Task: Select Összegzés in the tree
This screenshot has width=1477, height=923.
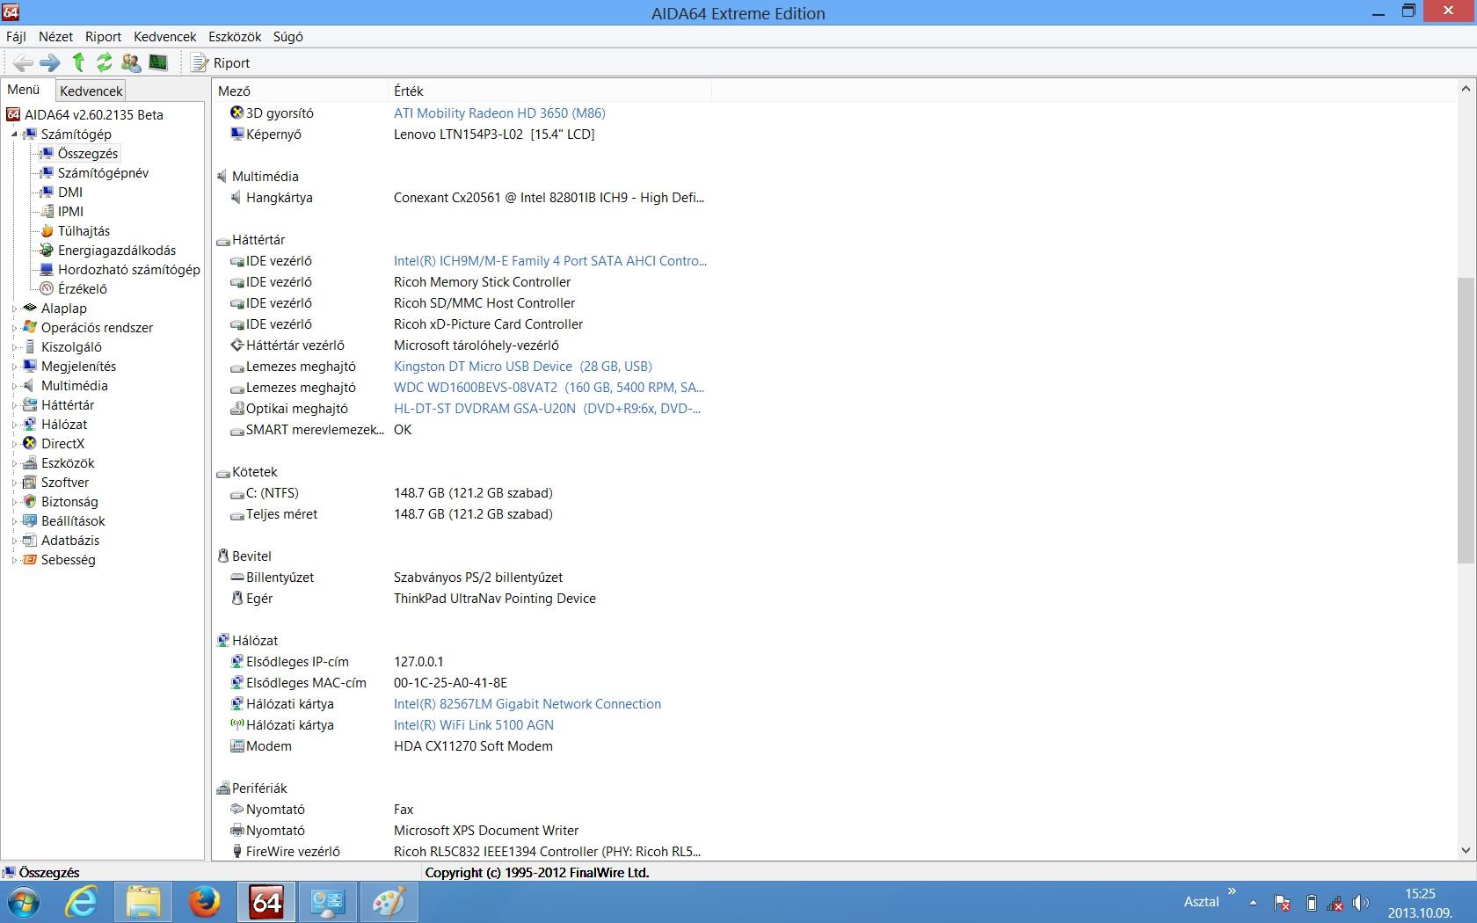Action: coord(88,154)
